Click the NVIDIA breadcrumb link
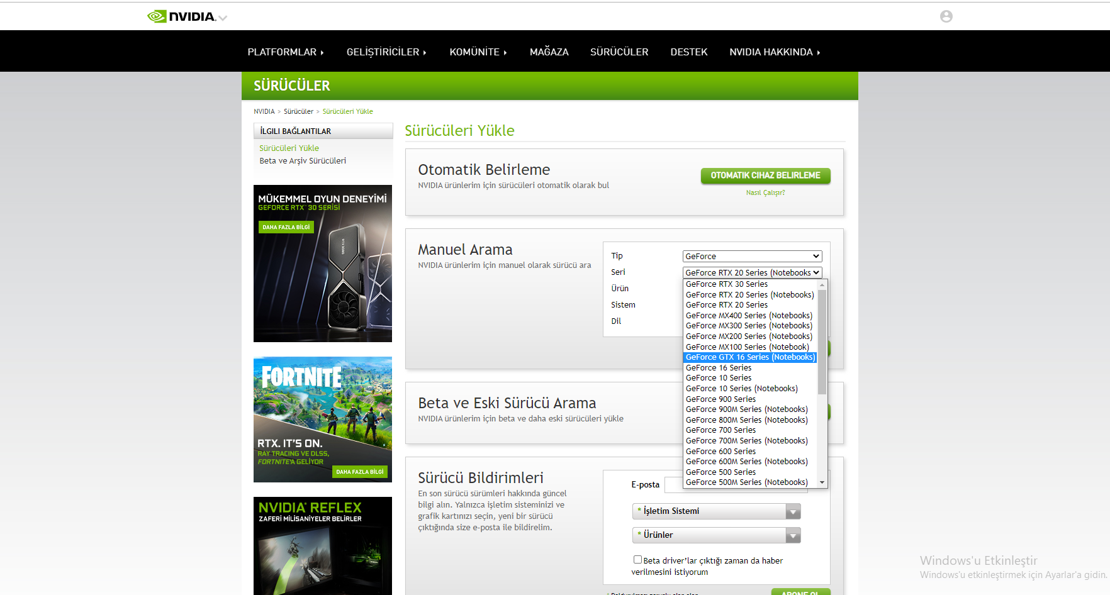This screenshot has width=1110, height=595. pos(264,111)
